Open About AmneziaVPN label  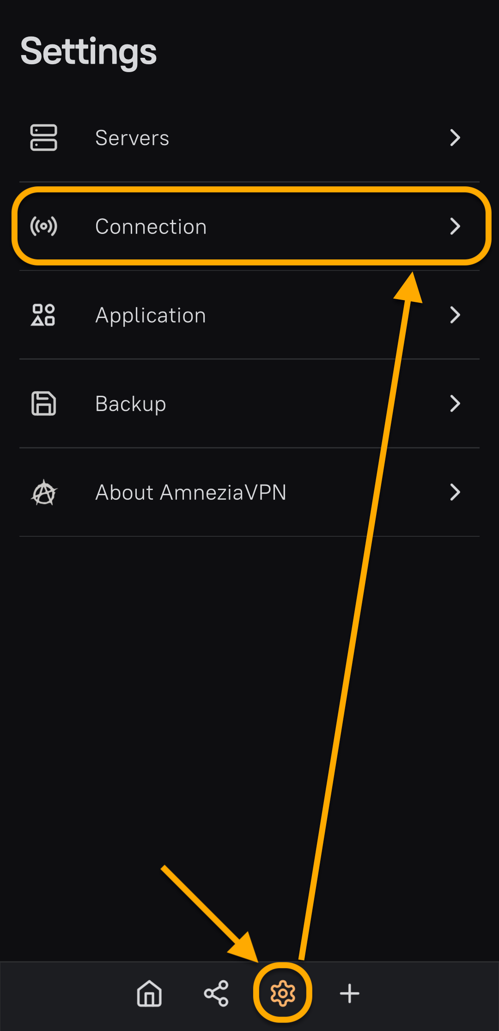[x=190, y=492]
